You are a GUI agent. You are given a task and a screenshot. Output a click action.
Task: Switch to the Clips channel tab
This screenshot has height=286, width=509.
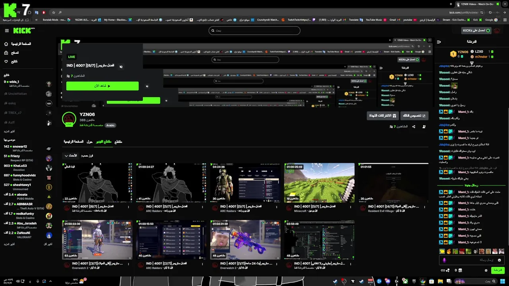pyautogui.click(x=118, y=142)
